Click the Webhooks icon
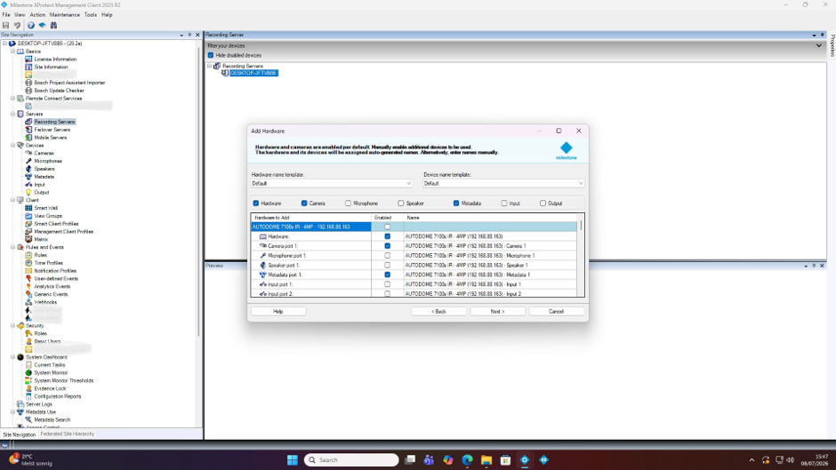This screenshot has width=836, height=470. coord(28,302)
